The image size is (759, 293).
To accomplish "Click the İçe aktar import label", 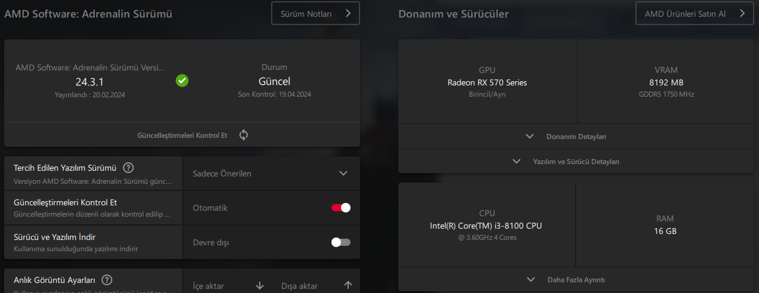I will (x=208, y=286).
